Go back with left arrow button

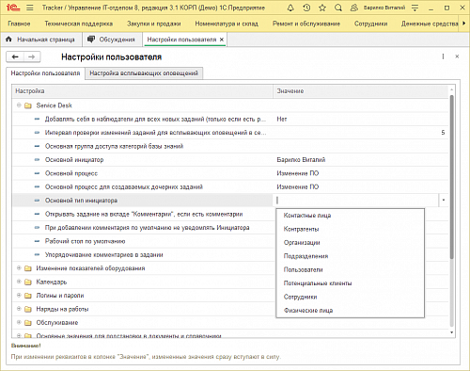click(15, 56)
